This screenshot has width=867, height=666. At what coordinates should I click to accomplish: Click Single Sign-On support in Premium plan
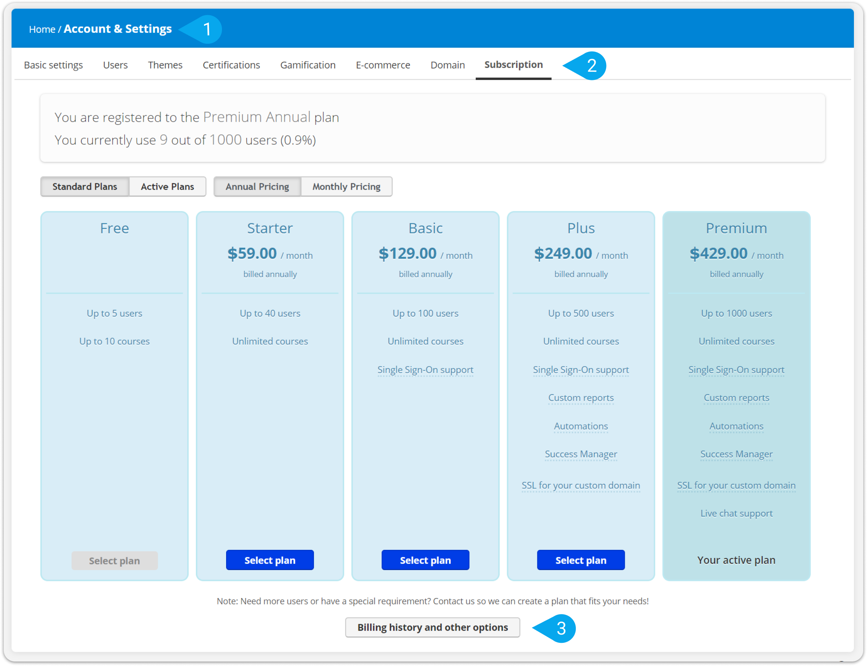point(737,370)
